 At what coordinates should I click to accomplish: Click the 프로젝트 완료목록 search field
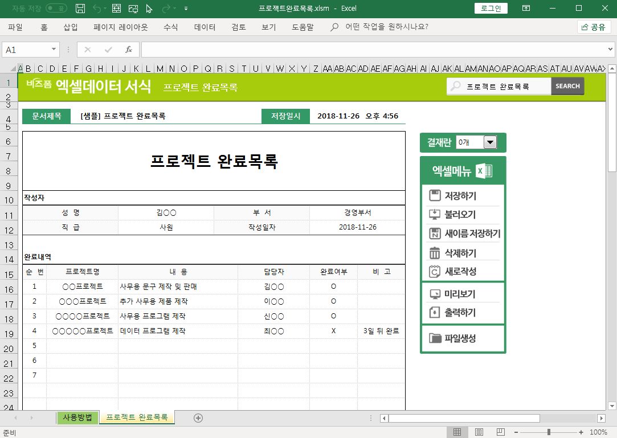[x=499, y=86]
